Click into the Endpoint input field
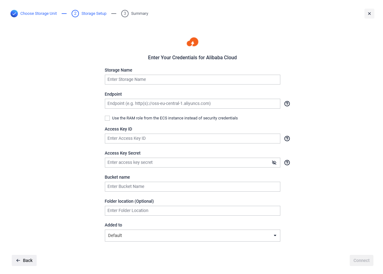 pyautogui.click(x=192, y=104)
